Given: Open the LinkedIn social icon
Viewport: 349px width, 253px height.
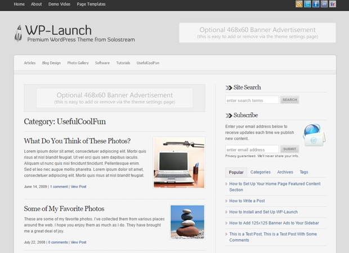Looking at the screenshot, I should click(x=324, y=4).
